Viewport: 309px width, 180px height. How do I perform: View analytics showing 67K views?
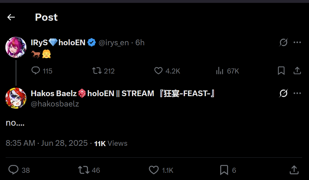tap(220, 71)
